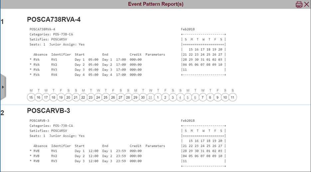Click Feb2018 label in first report
Image resolution: width=311 pixels, height=172 pixels.
(188, 29)
